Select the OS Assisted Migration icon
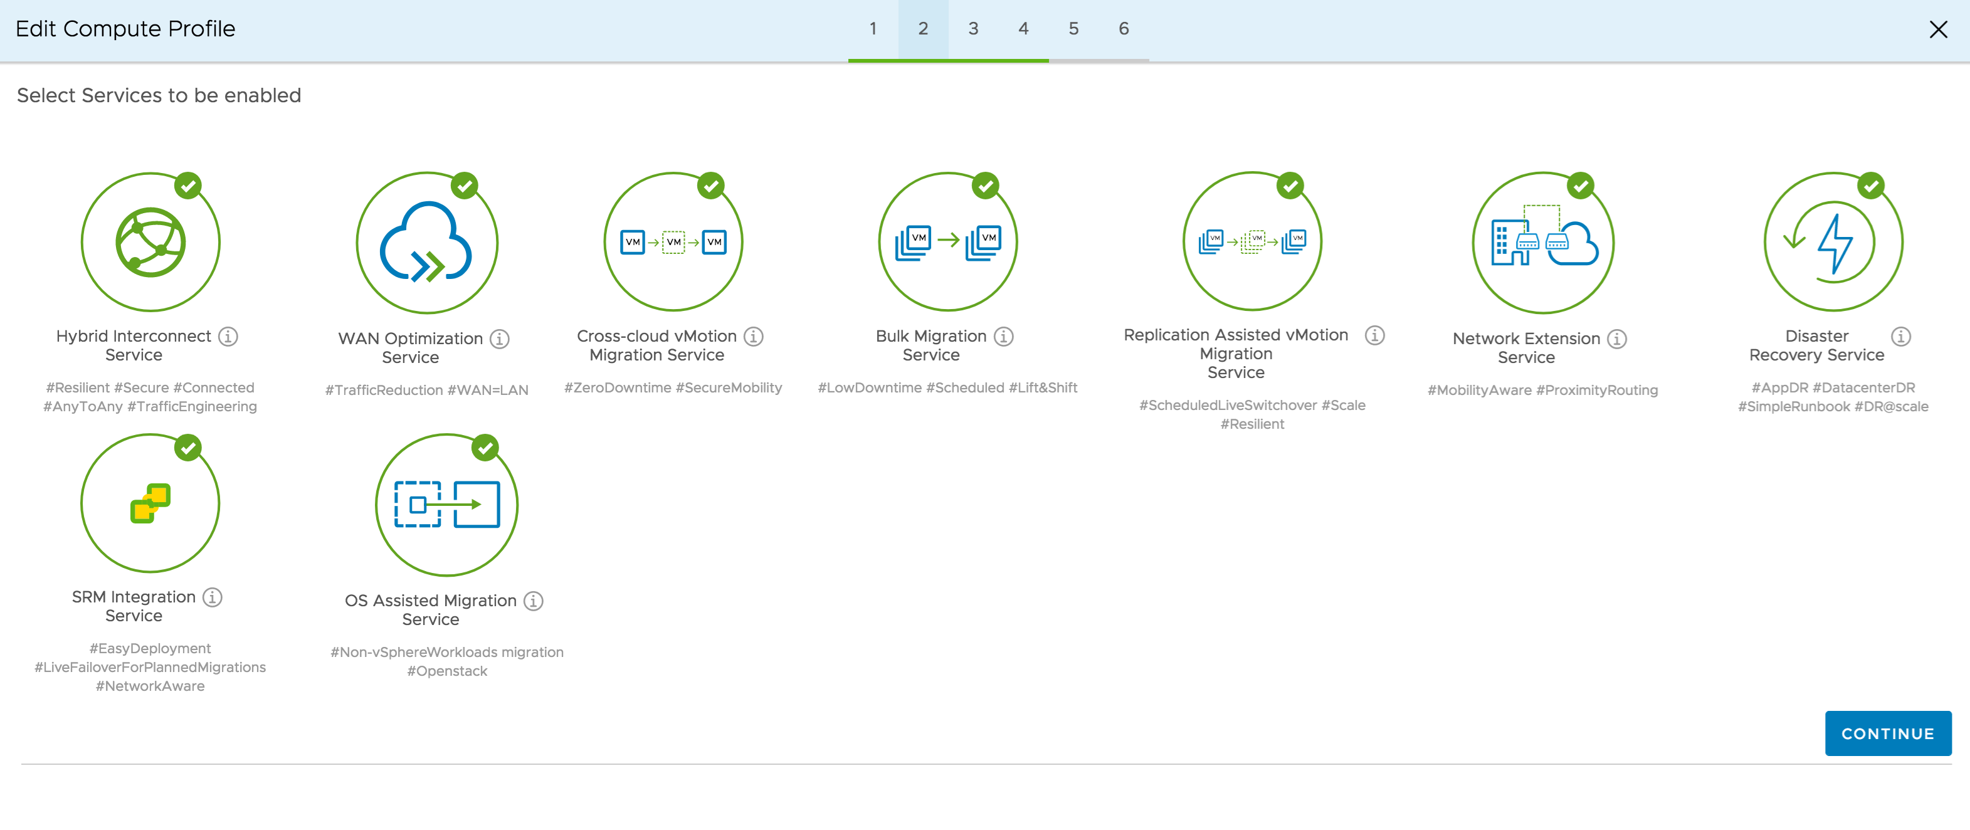 click(446, 504)
